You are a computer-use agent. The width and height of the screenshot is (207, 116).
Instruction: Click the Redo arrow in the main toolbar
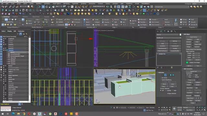[x=6, y=6]
